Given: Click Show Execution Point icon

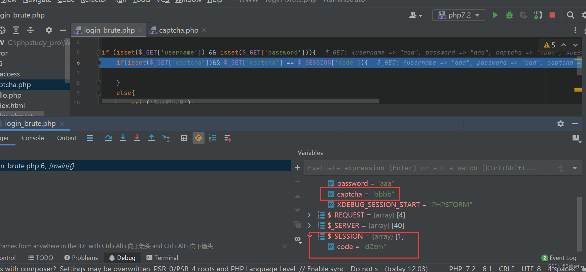Looking at the screenshot, I should click(90, 138).
